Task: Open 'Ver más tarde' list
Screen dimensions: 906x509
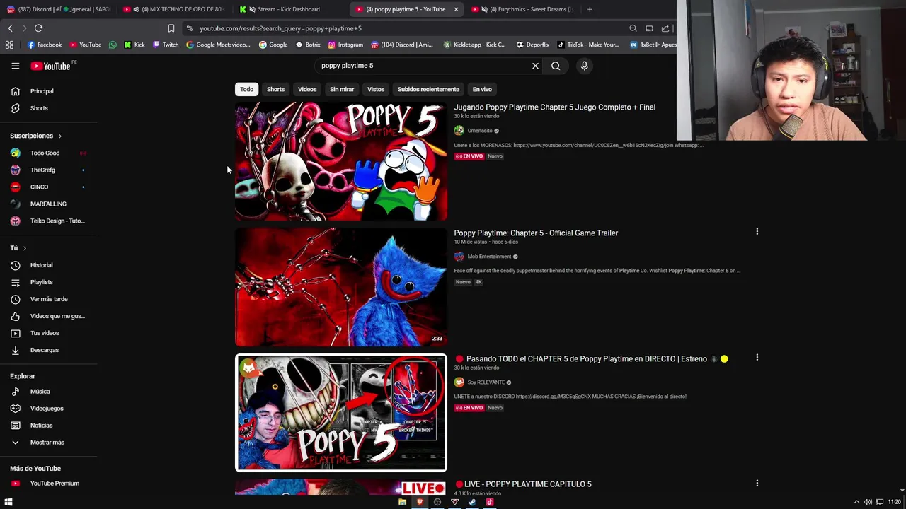Action: point(48,299)
